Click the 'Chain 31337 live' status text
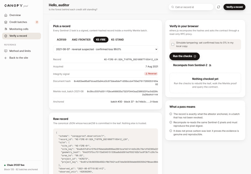Screen dimensions: 251x174 [x=16, y=165]
